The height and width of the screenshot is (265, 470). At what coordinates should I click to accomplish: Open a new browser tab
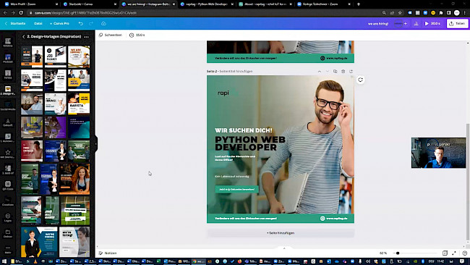tap(358, 4)
